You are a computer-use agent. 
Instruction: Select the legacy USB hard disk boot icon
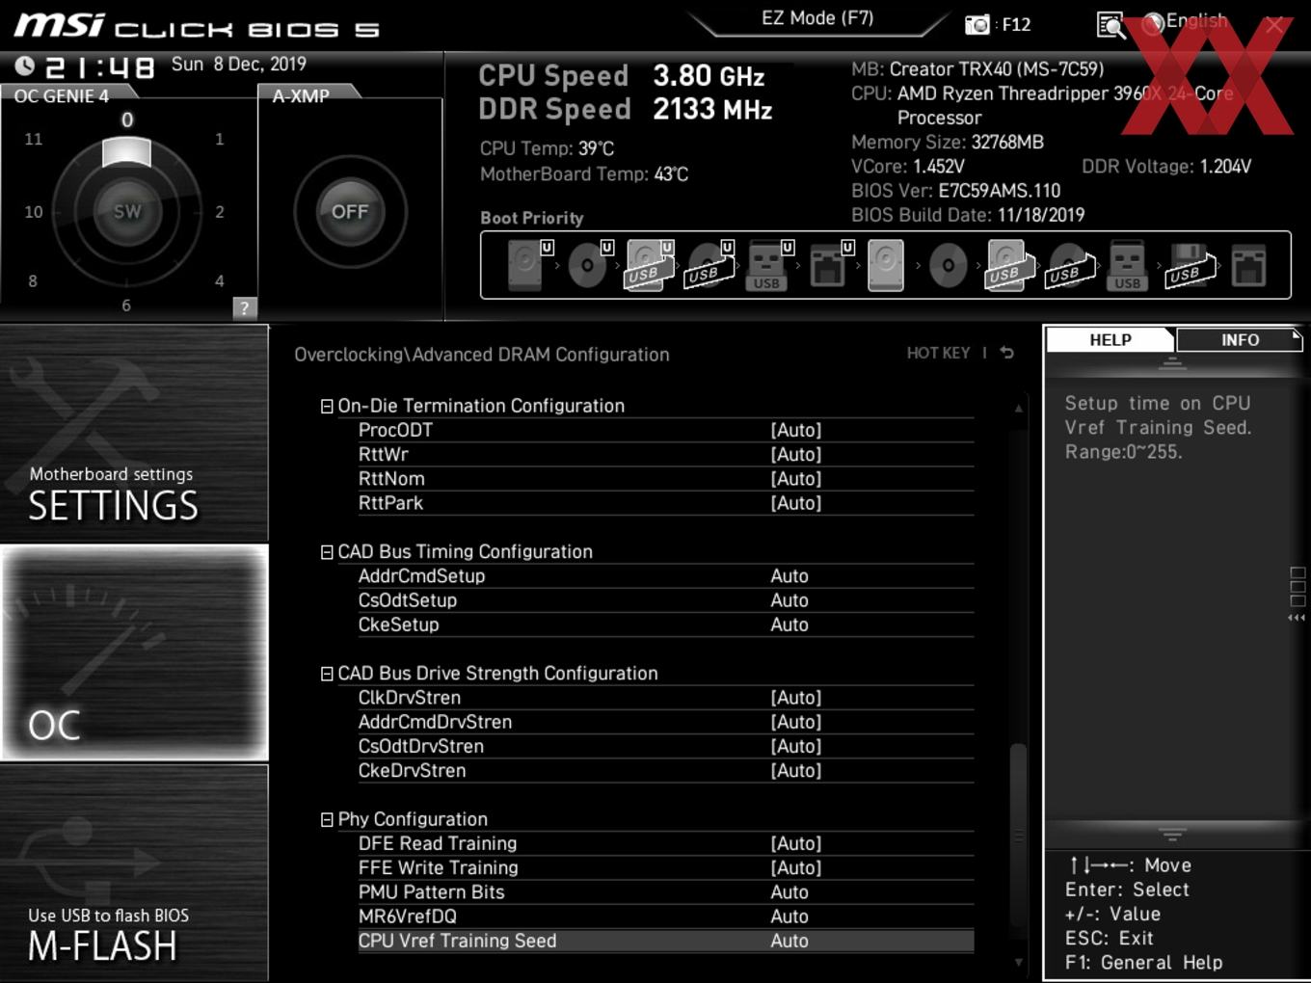click(1009, 265)
